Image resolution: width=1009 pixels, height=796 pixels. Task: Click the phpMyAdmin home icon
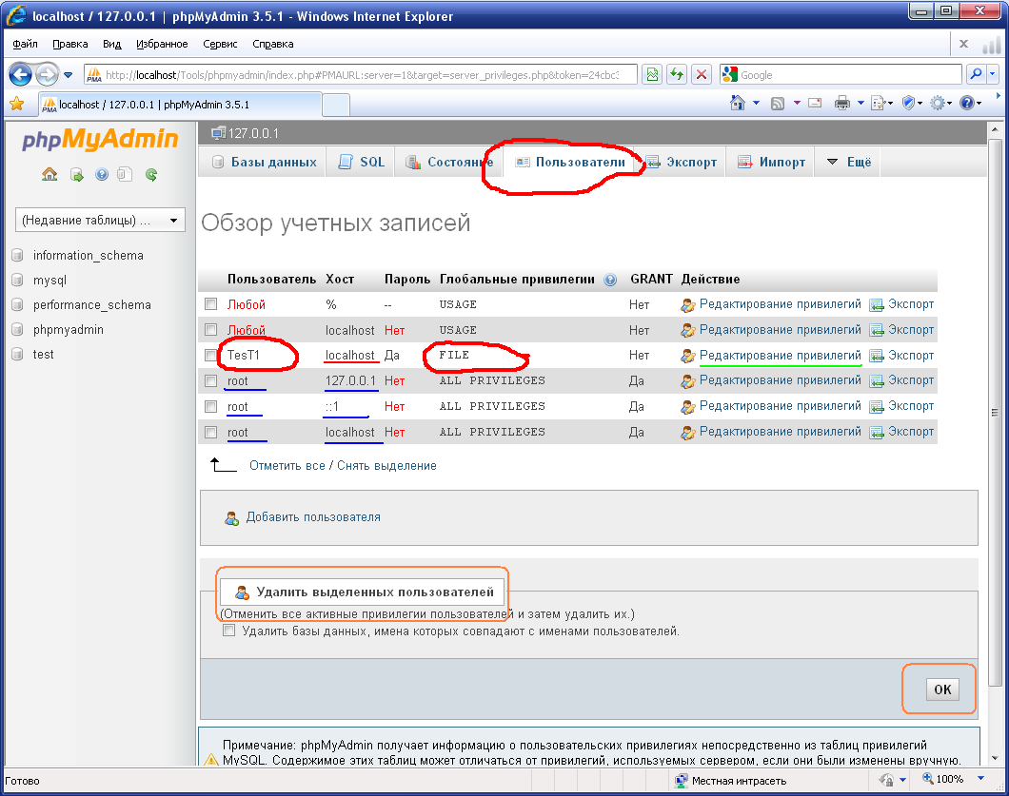pos(49,174)
